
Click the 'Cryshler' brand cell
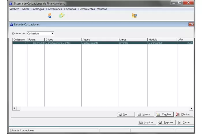pyautogui.click(x=133, y=43)
